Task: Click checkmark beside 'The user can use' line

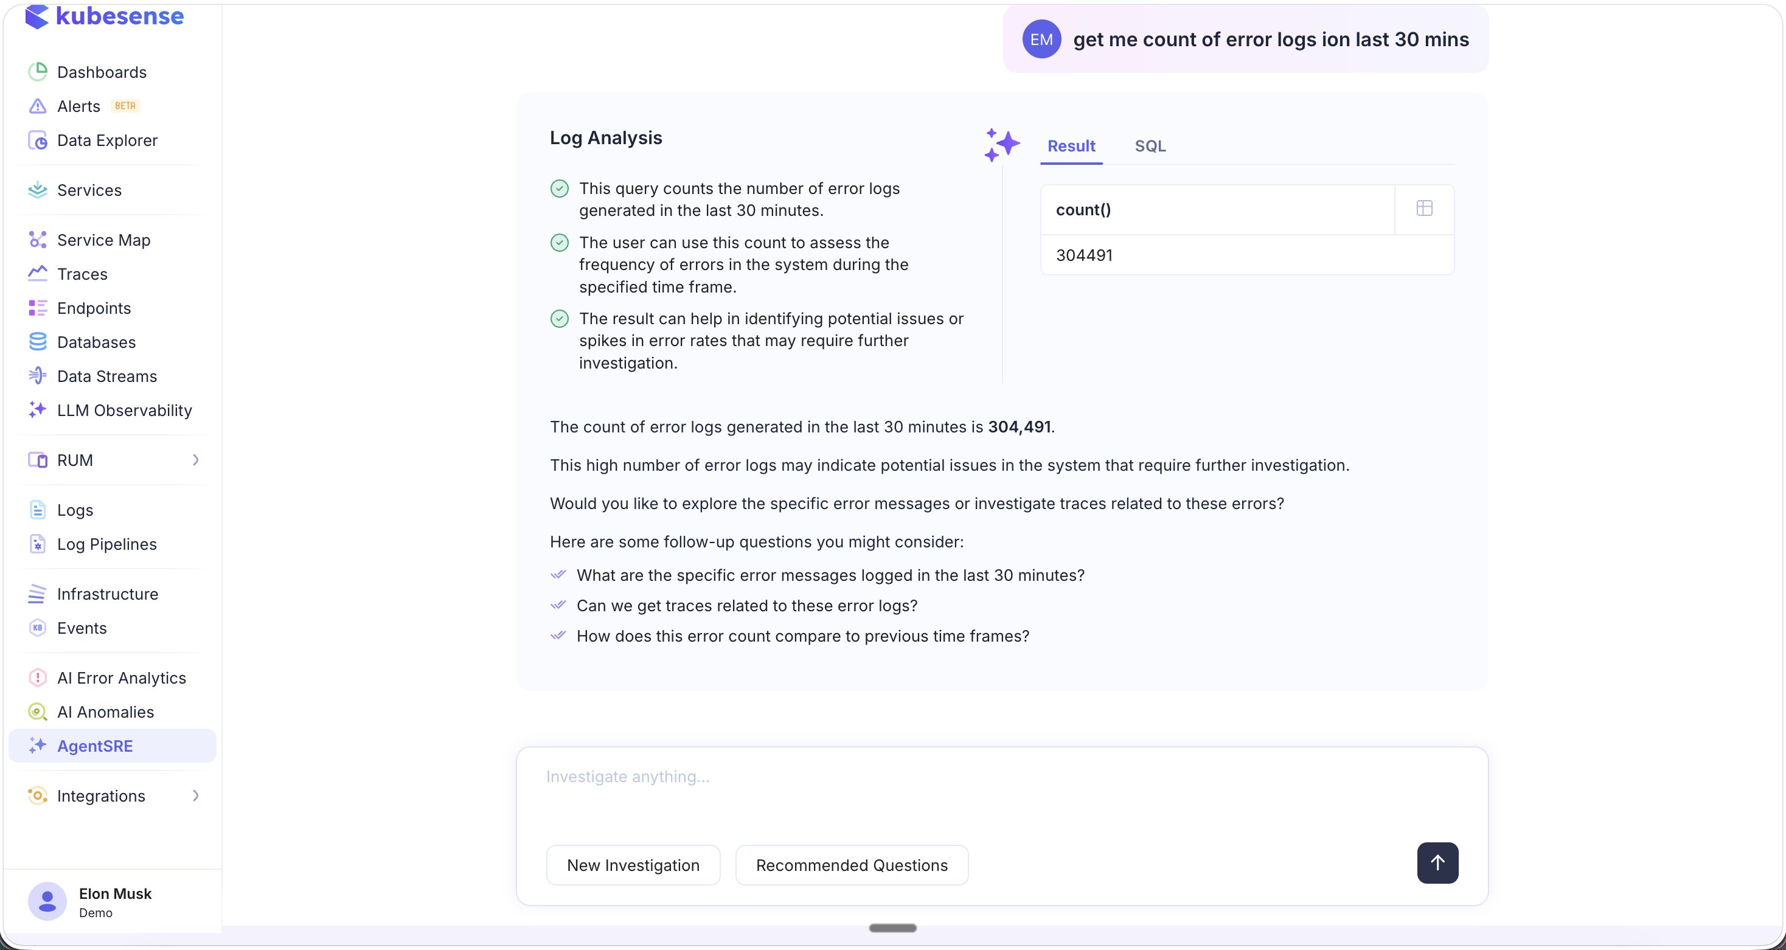Action: click(x=560, y=242)
